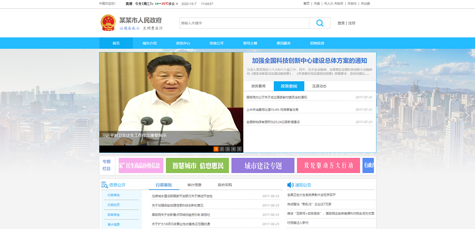Select carousel page indicator 5
Viewport: 475px width, 229px height.
pyautogui.click(x=239, y=149)
